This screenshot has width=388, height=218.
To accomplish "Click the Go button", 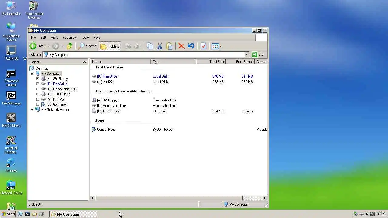I will click(x=258, y=54).
